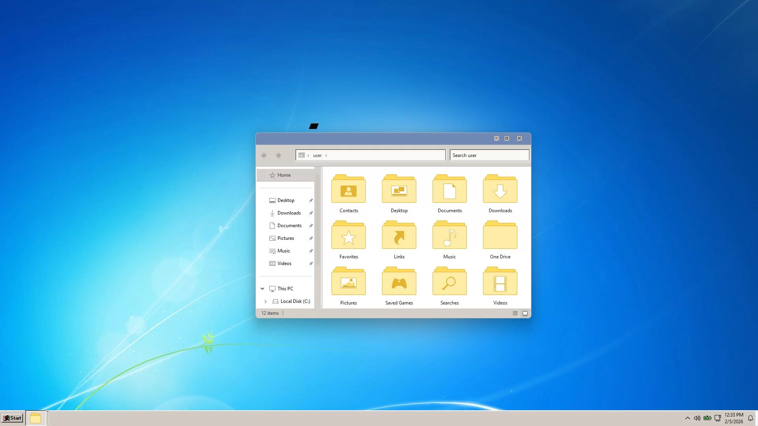Click the user breadcrumb in address bar

317,155
